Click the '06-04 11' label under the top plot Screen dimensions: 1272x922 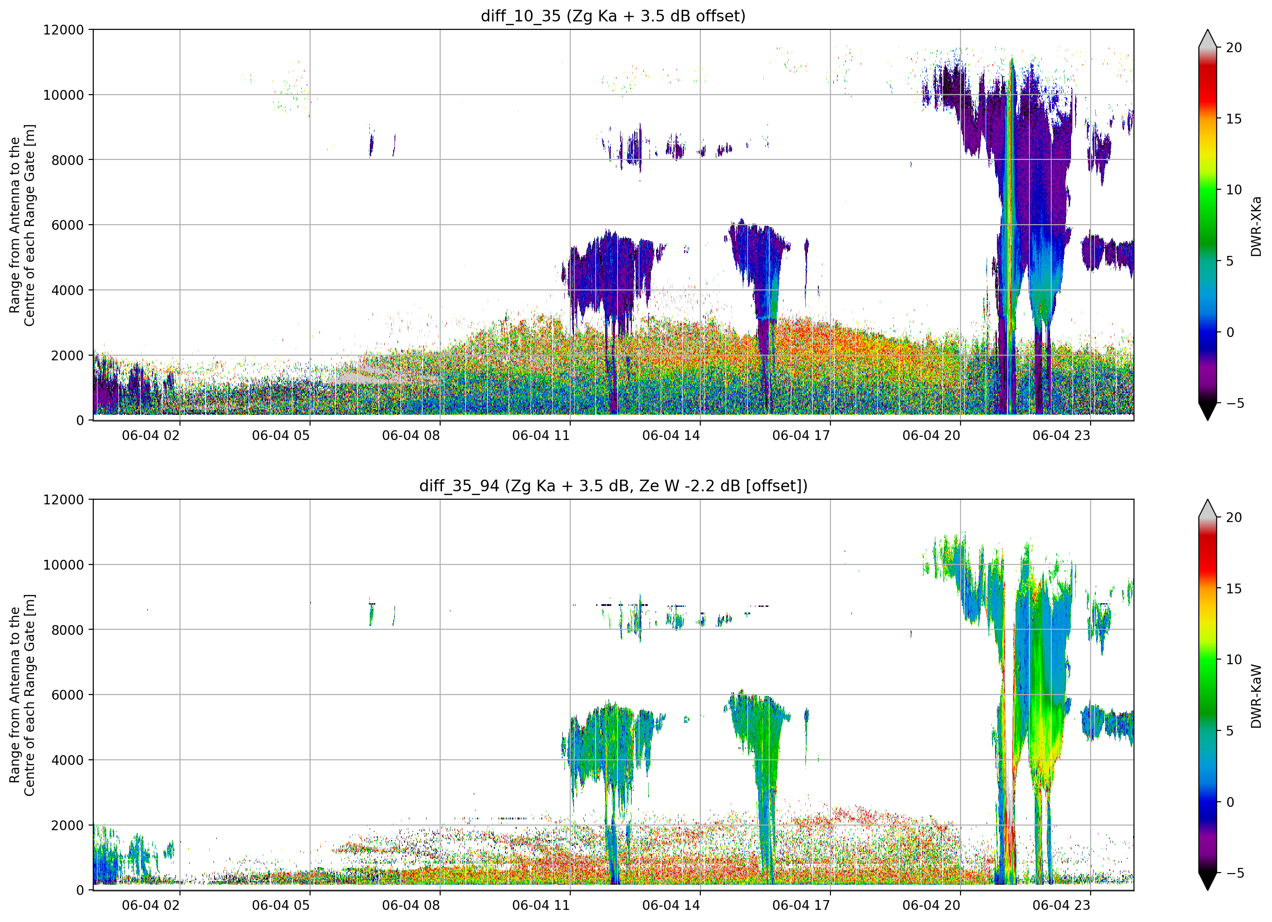541,435
